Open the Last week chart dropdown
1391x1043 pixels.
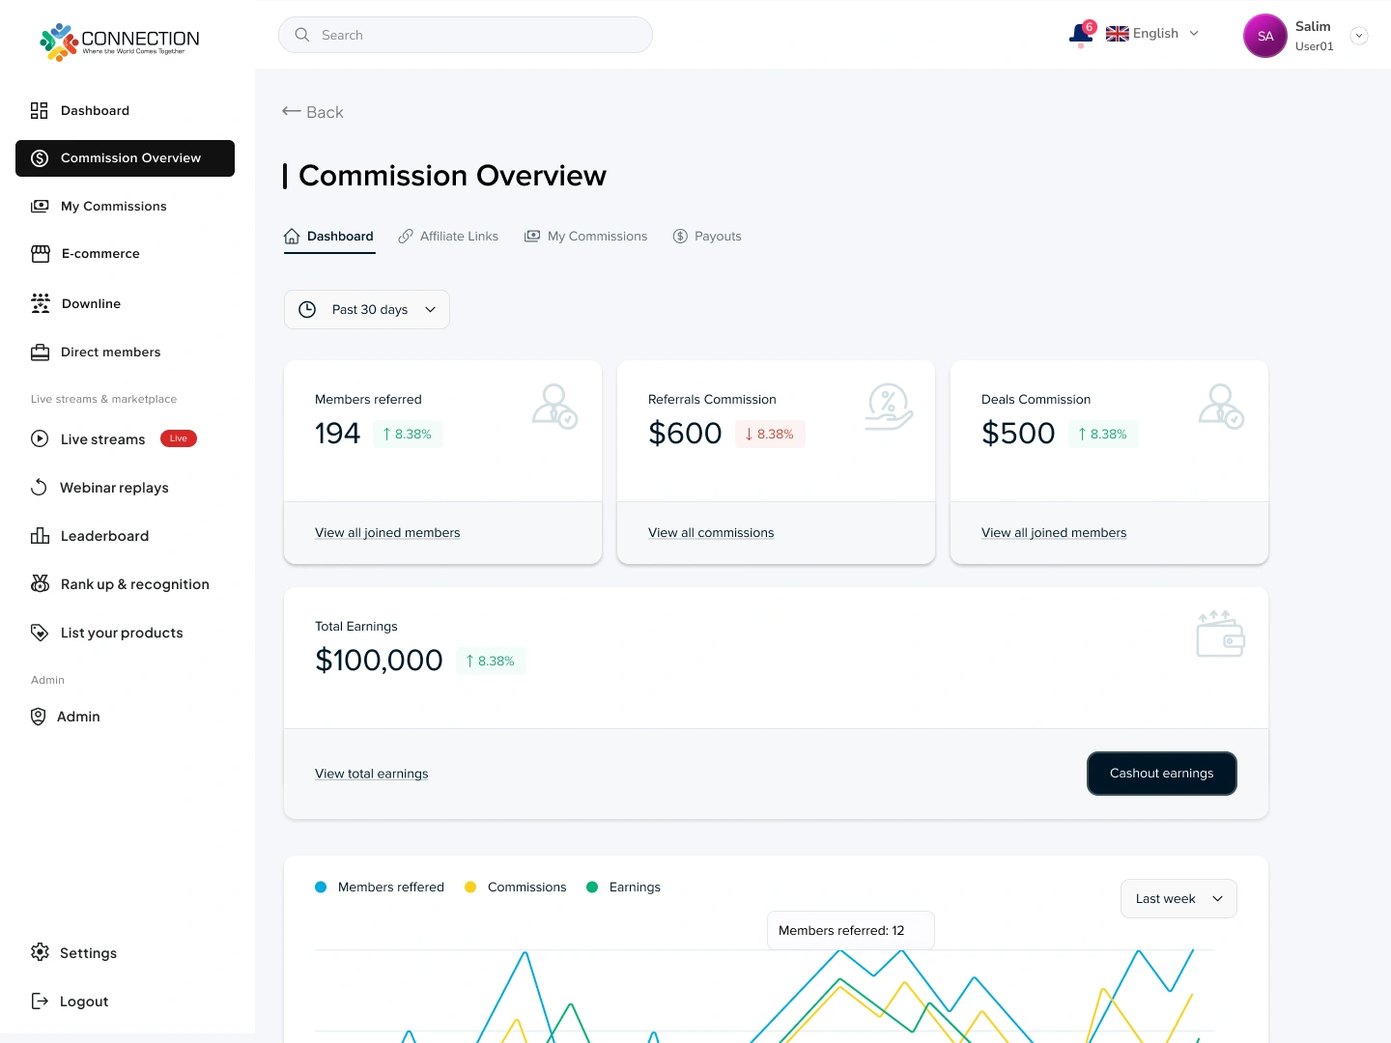[1178, 899]
